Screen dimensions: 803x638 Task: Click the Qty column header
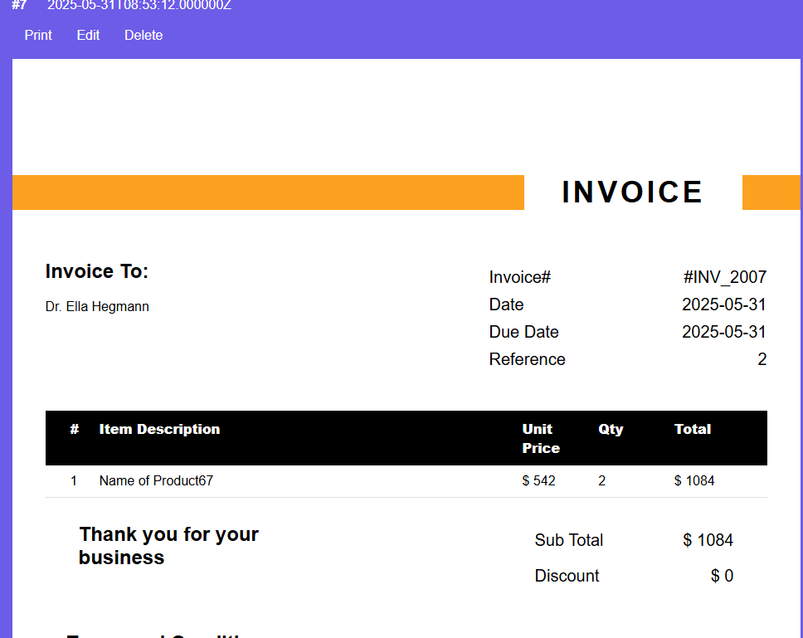(611, 429)
